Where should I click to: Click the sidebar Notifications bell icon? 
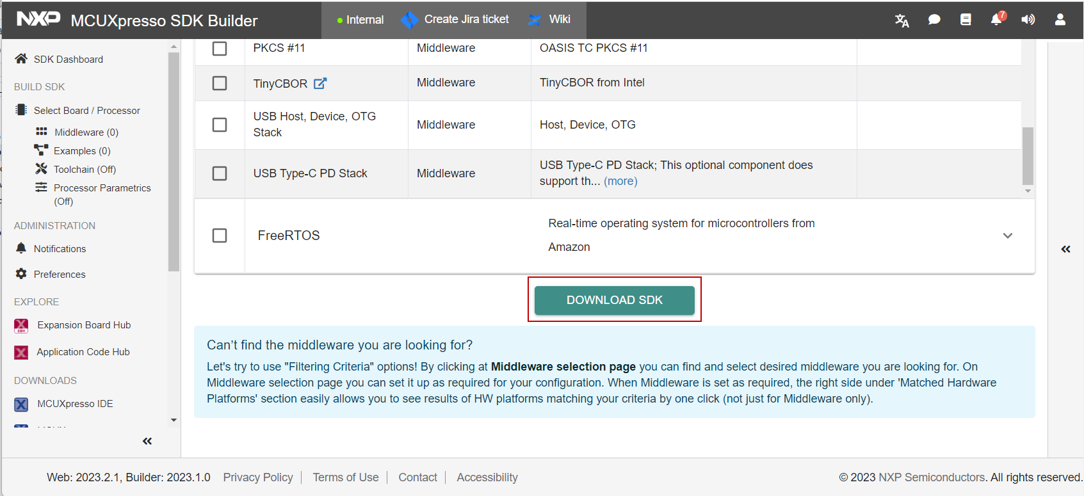21,248
